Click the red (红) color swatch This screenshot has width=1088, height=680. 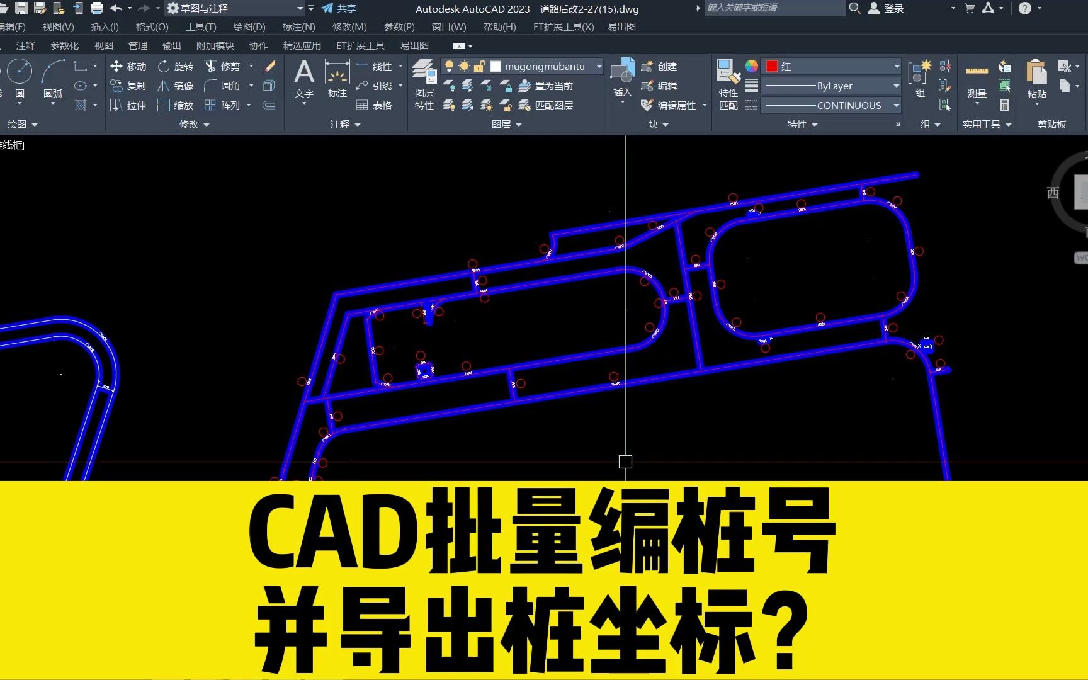tap(771, 65)
